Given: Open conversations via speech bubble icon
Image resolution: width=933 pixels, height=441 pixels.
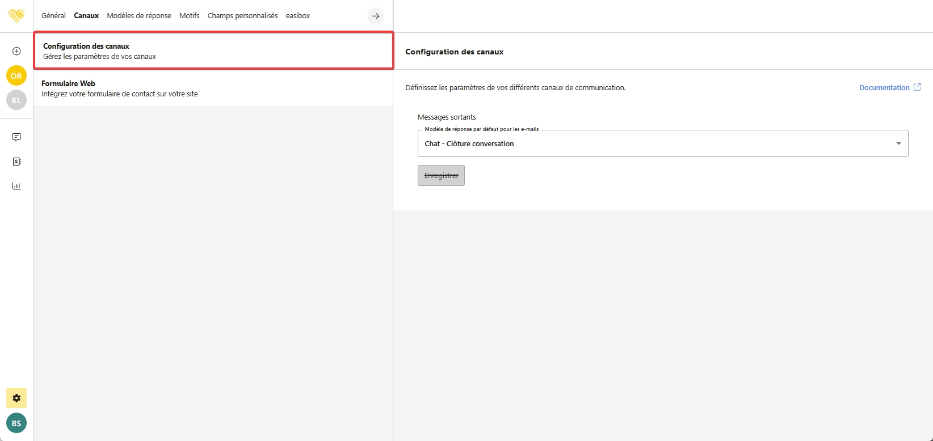Looking at the screenshot, I should [16, 137].
